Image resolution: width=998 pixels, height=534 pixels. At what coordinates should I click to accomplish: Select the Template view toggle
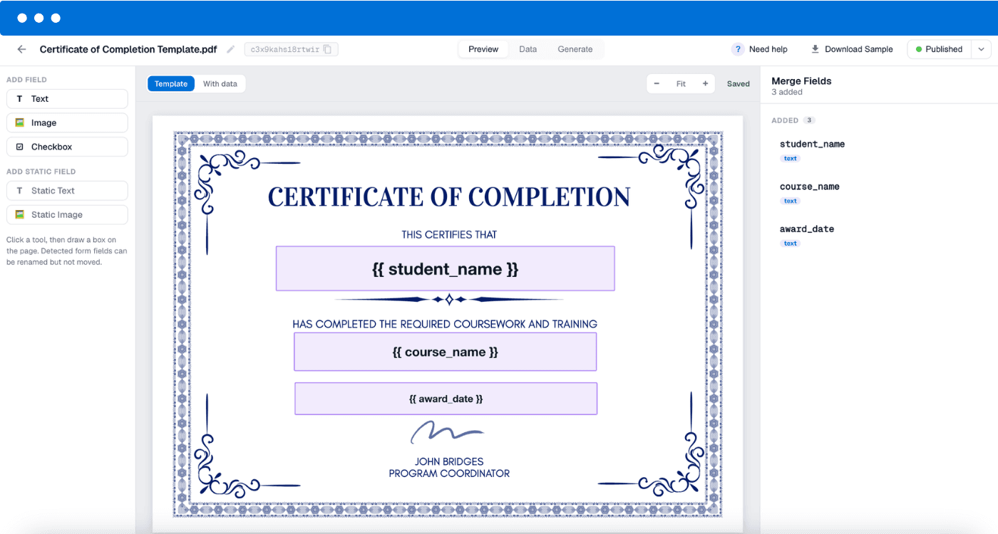coord(171,83)
